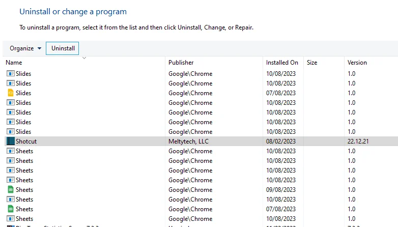Screen dimensions: 398x227
Task: Click the Shotcut program icon
Action: (x=10, y=141)
